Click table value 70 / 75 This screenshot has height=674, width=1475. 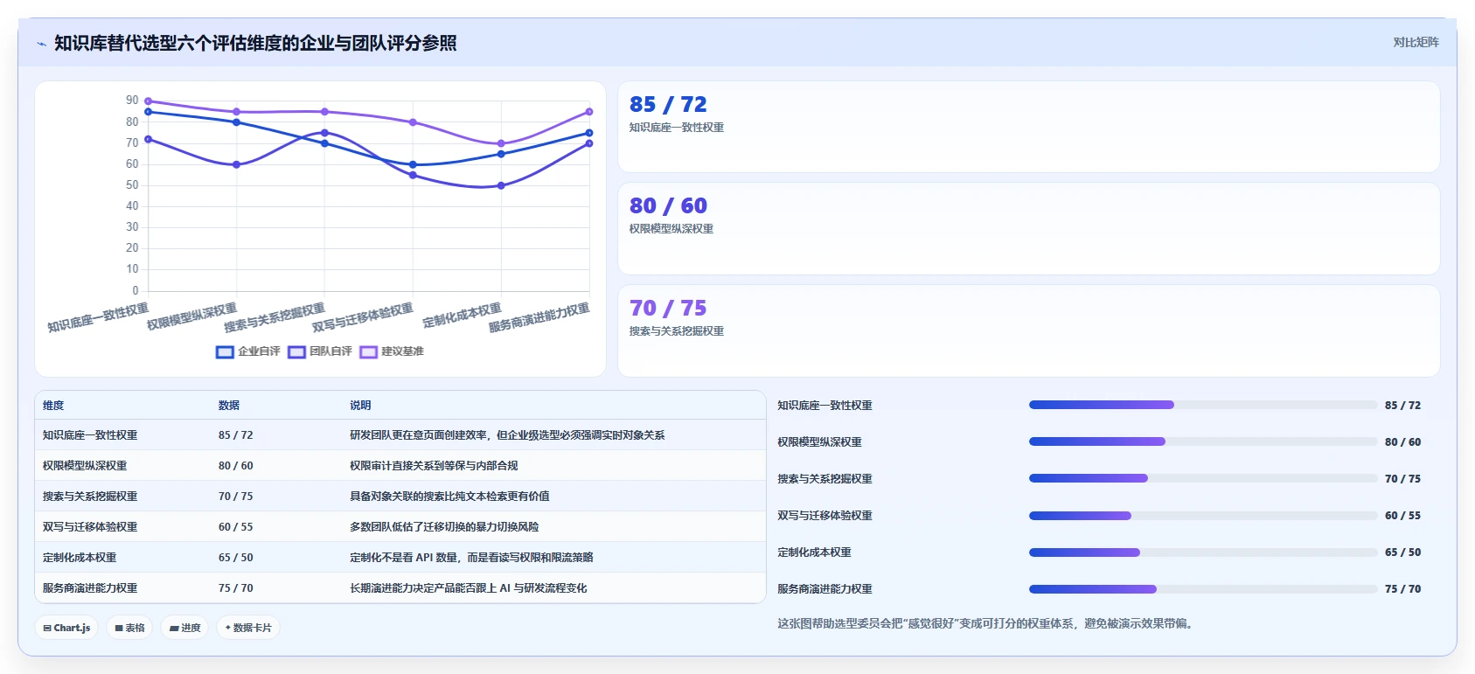click(236, 496)
